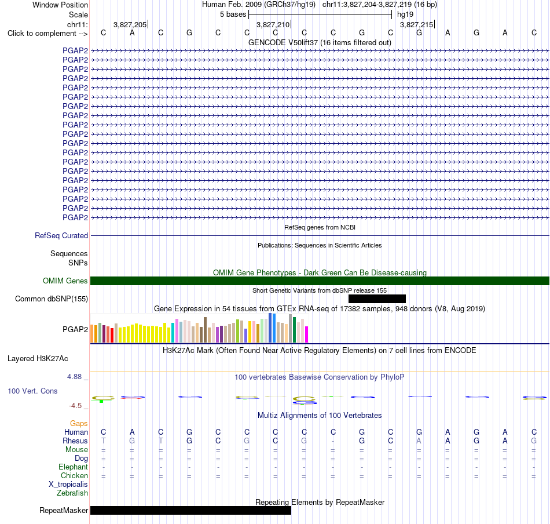Click the SNPs track label
Screen dimensions: 550x524
pyautogui.click(x=78, y=263)
